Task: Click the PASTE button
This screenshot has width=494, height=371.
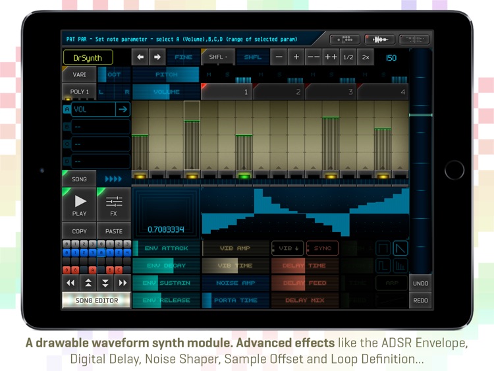Action: point(114,231)
